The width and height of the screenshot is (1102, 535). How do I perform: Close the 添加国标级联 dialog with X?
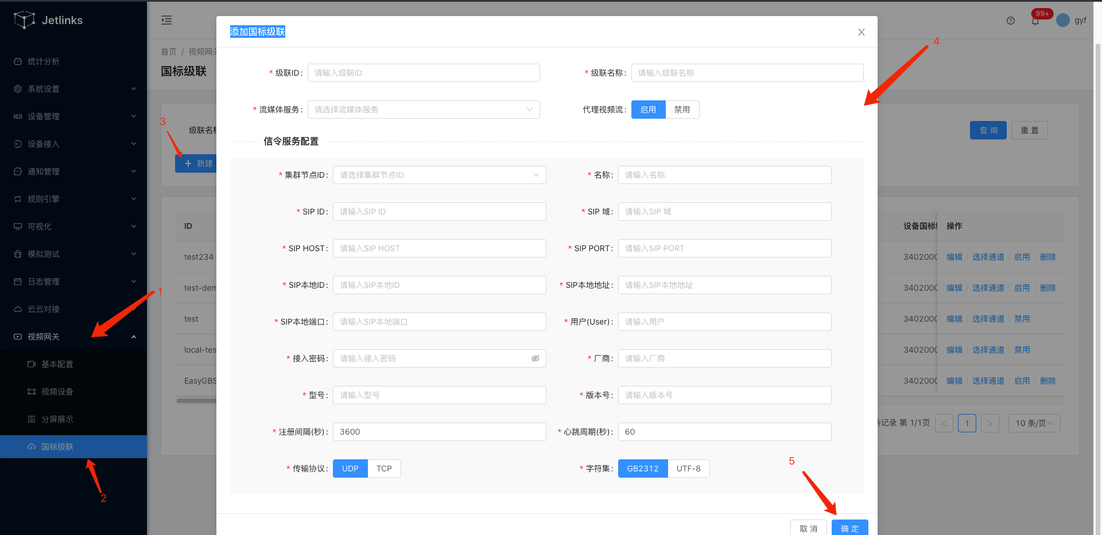(x=861, y=32)
